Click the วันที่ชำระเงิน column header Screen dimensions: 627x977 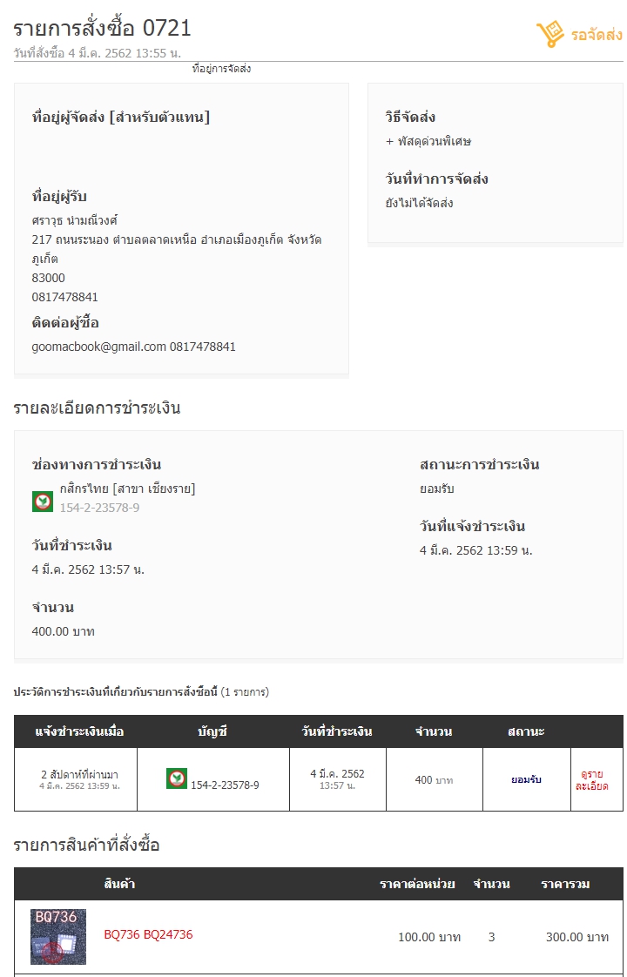[337, 731]
